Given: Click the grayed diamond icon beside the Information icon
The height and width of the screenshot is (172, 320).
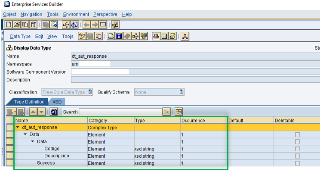Looking at the screenshot, I should (x=127, y=36).
